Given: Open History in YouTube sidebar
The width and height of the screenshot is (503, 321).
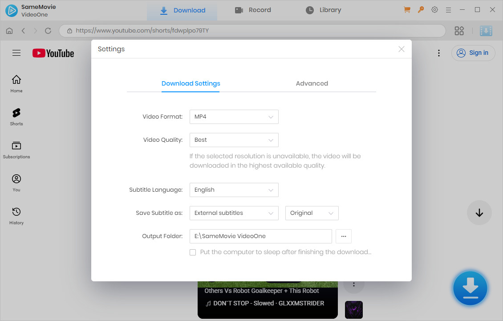Looking at the screenshot, I should pyautogui.click(x=16, y=216).
